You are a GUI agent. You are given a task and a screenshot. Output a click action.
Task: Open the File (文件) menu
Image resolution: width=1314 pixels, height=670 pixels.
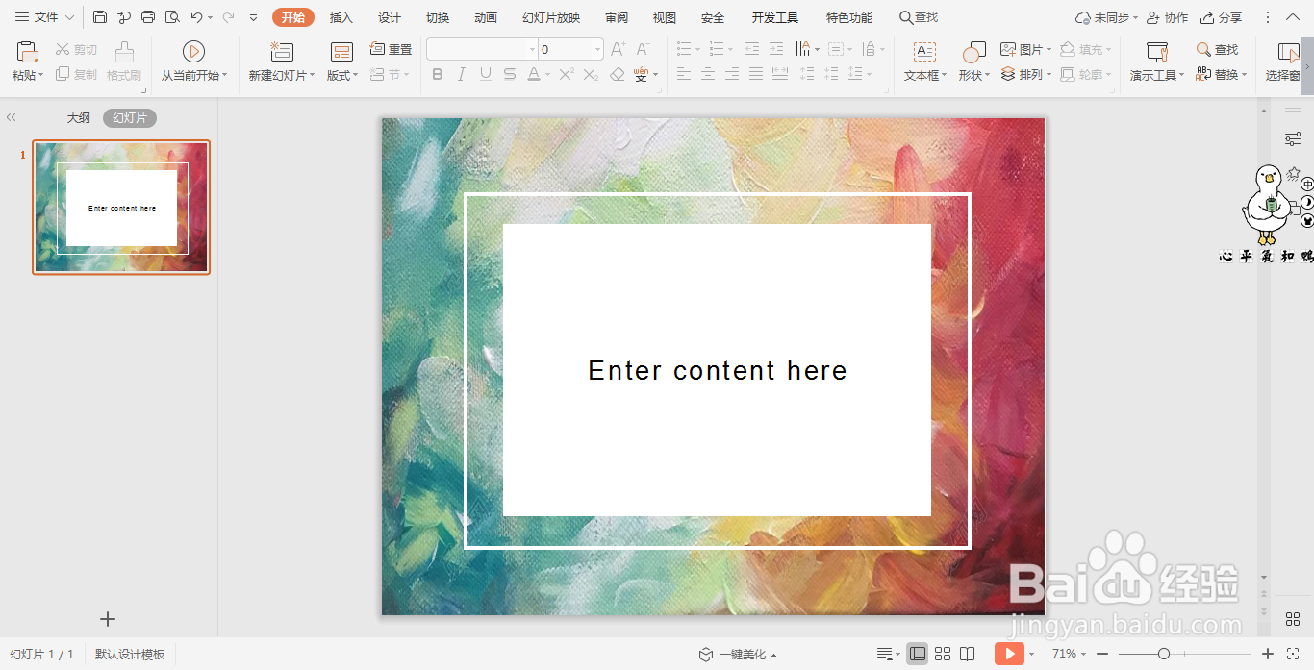tap(44, 17)
